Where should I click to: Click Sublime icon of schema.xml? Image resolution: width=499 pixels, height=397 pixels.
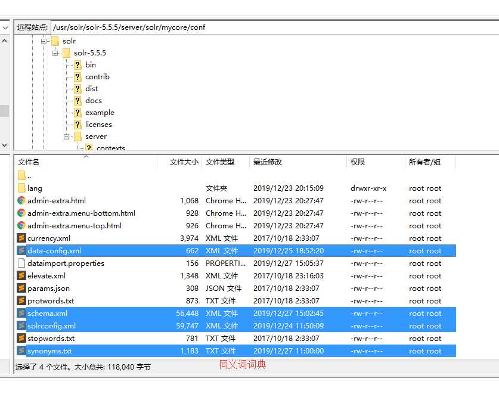[x=21, y=314]
